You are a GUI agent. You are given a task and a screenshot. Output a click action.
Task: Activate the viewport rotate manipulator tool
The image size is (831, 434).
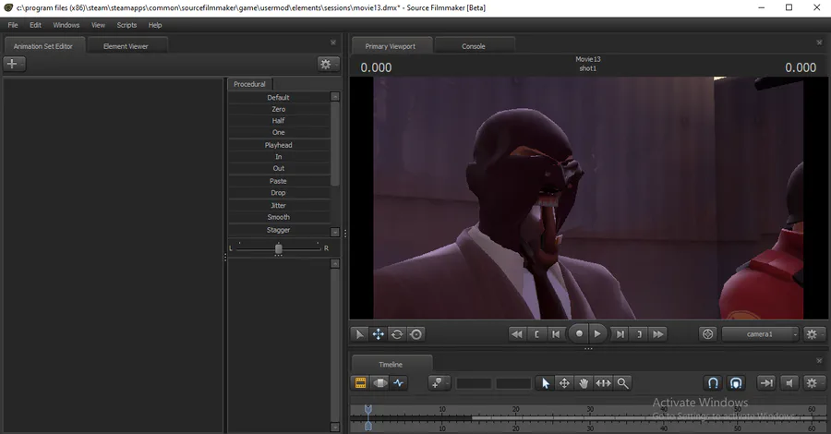(x=397, y=334)
